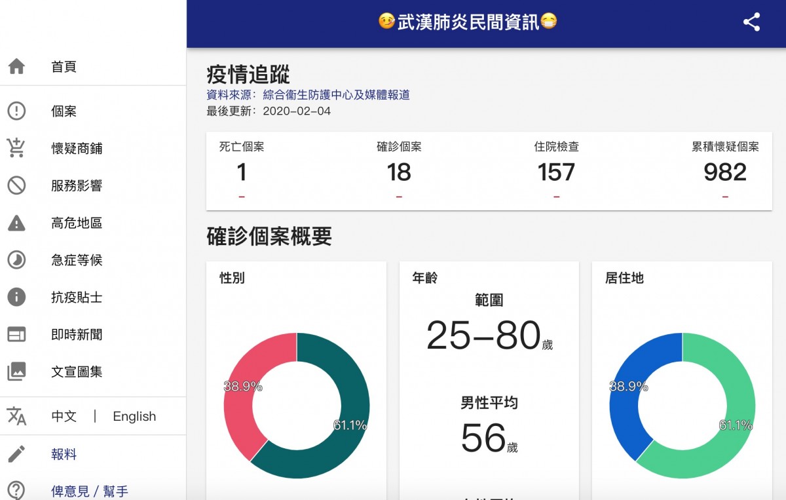Open the 首頁 home icon

pos(16,66)
